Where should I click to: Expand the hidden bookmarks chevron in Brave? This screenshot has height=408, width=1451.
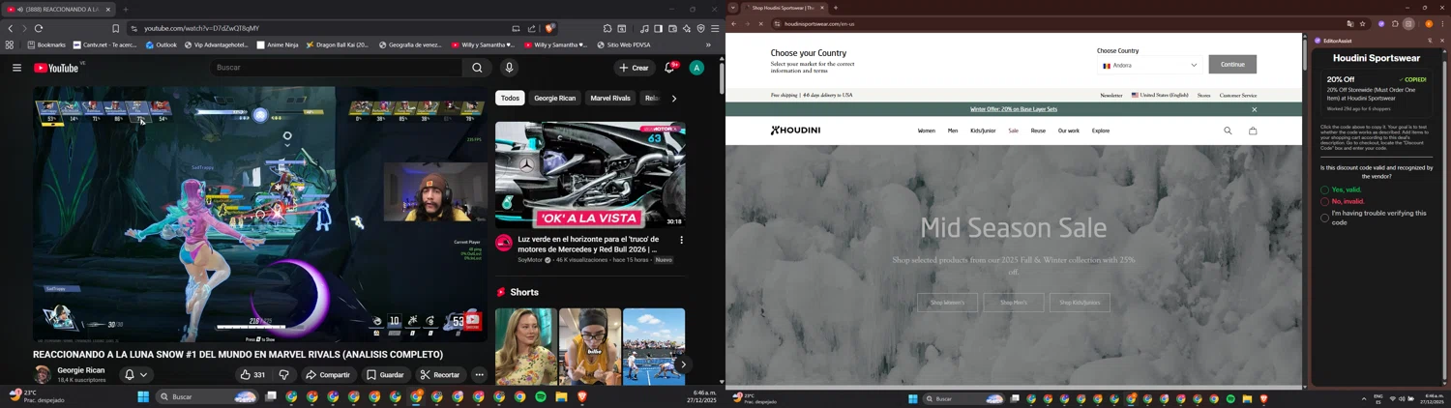coord(708,44)
